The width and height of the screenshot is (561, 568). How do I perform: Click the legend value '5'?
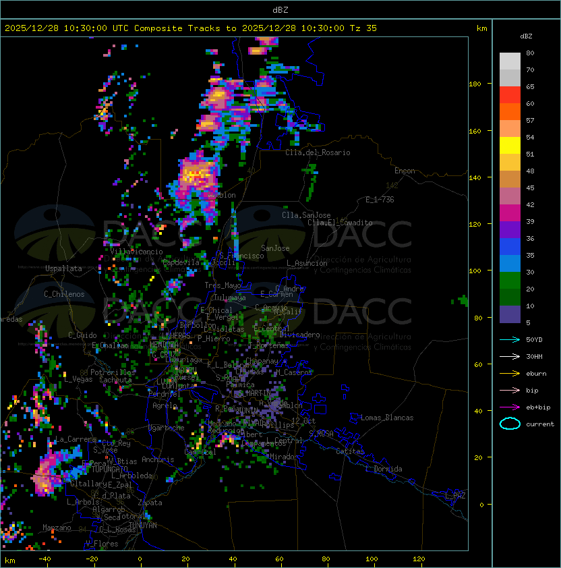point(529,322)
